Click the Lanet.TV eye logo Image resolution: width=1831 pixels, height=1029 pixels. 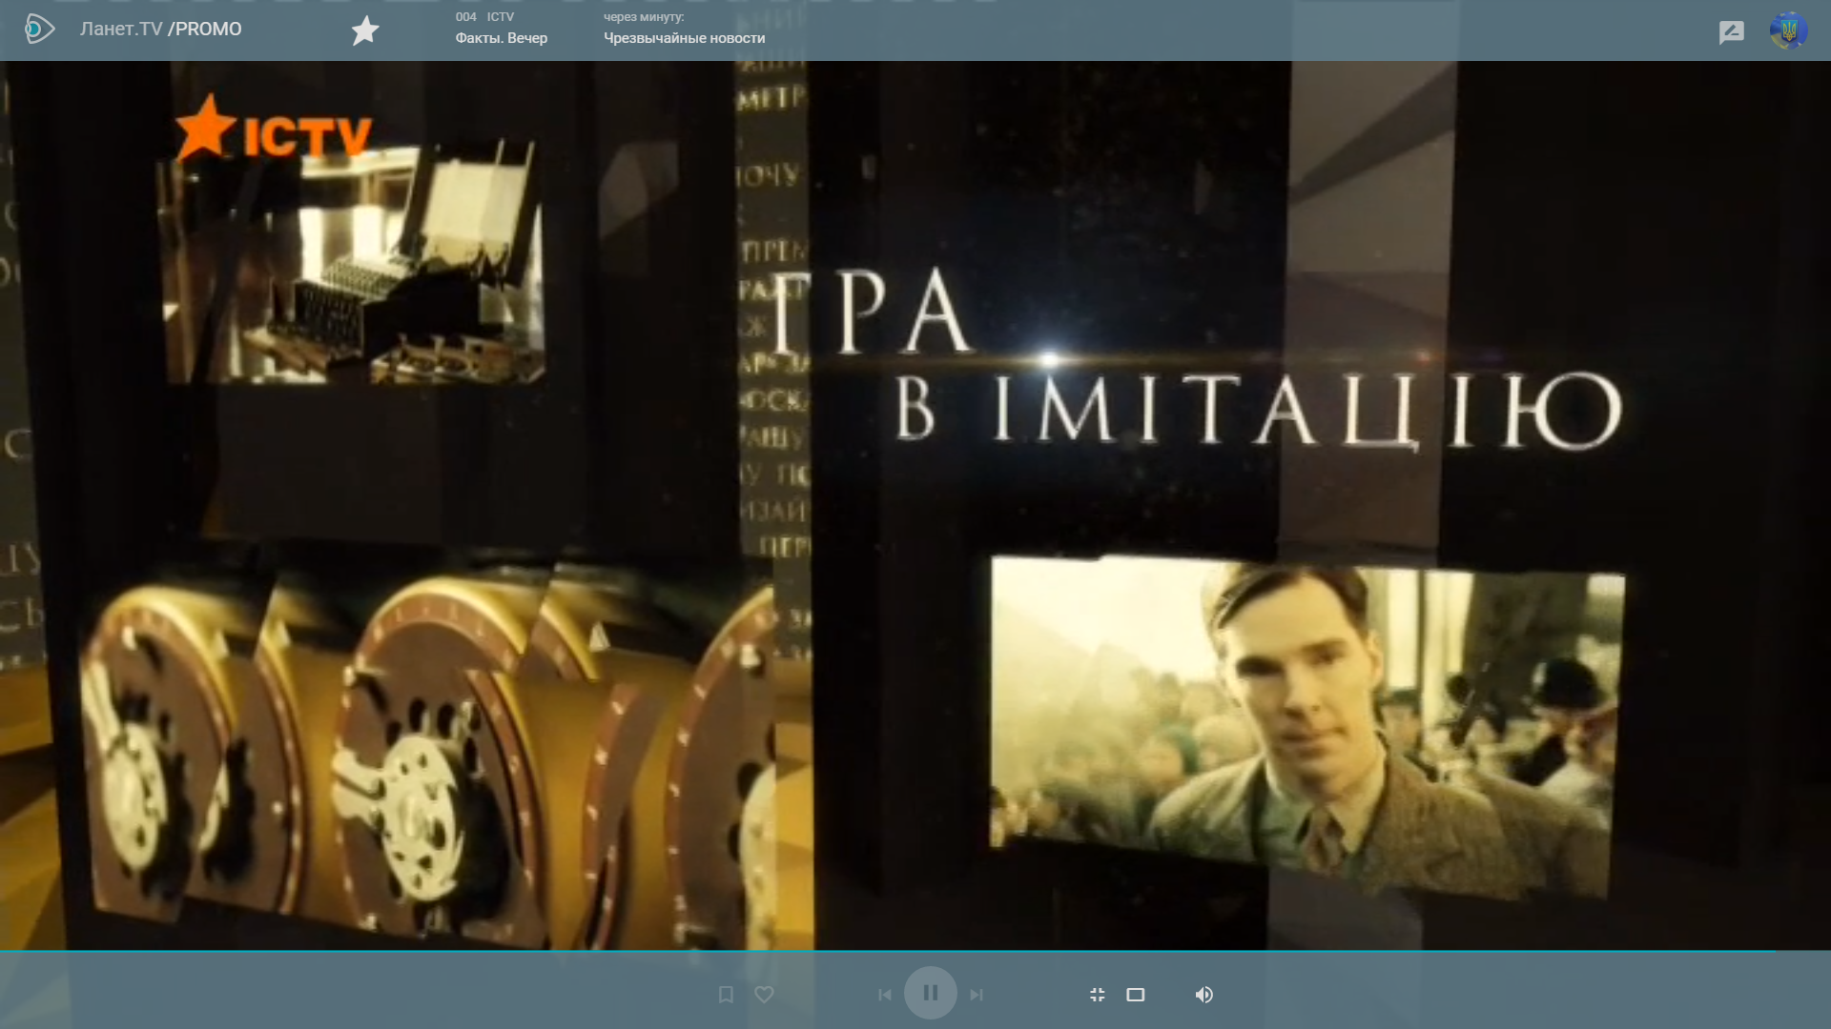pyautogui.click(x=39, y=30)
